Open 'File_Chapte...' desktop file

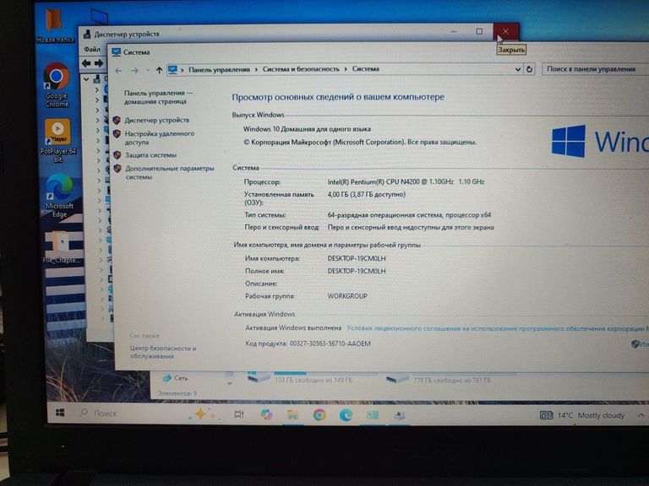(62, 246)
